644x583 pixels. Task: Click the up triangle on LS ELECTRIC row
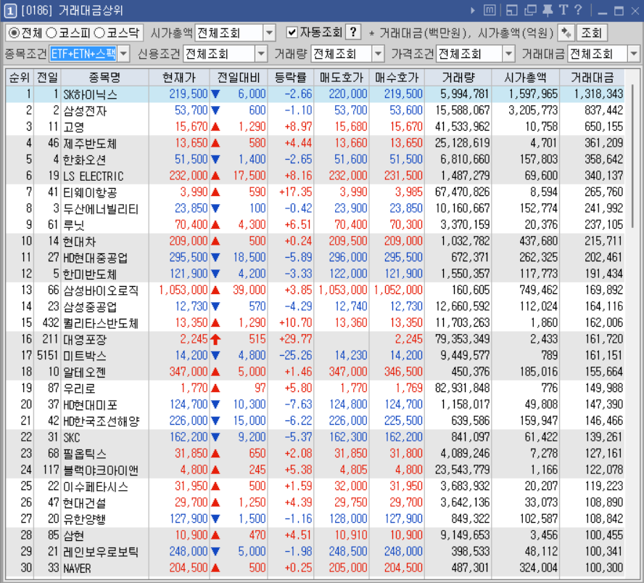click(x=215, y=176)
